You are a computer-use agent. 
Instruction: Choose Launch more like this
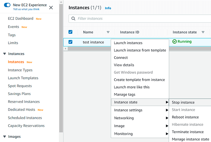140,87
